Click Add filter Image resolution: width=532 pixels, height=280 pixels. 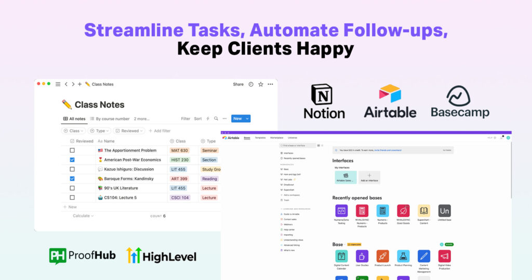159,131
